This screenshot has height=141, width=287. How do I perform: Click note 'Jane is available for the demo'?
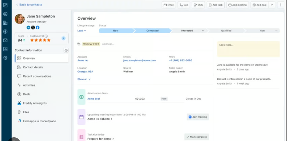(242, 65)
